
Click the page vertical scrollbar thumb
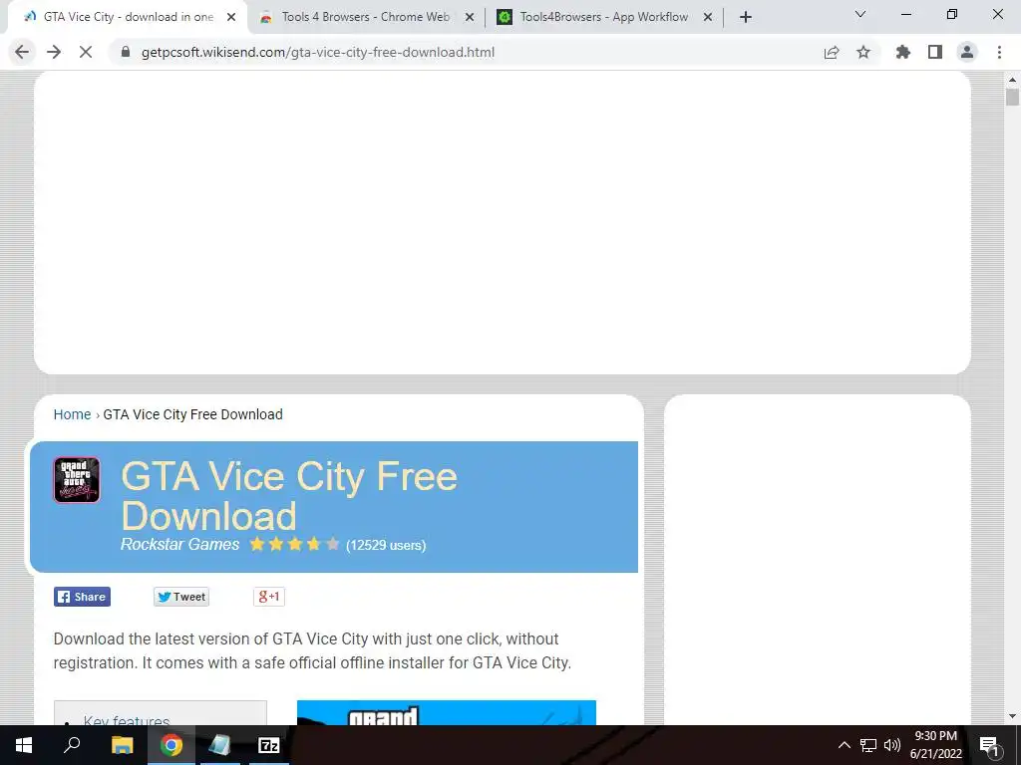(x=1012, y=97)
